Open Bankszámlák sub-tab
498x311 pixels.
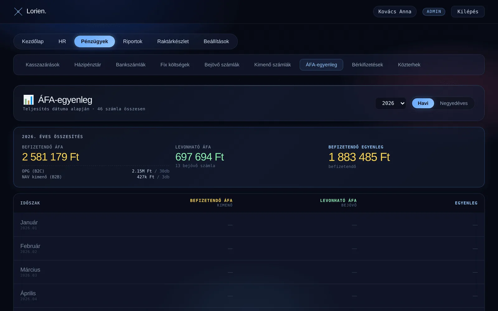click(131, 65)
